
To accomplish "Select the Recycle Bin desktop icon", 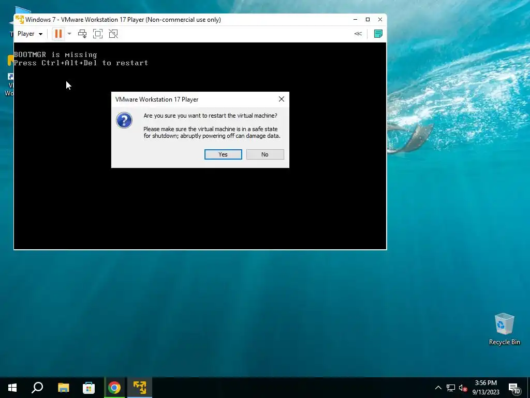I will pos(504,329).
